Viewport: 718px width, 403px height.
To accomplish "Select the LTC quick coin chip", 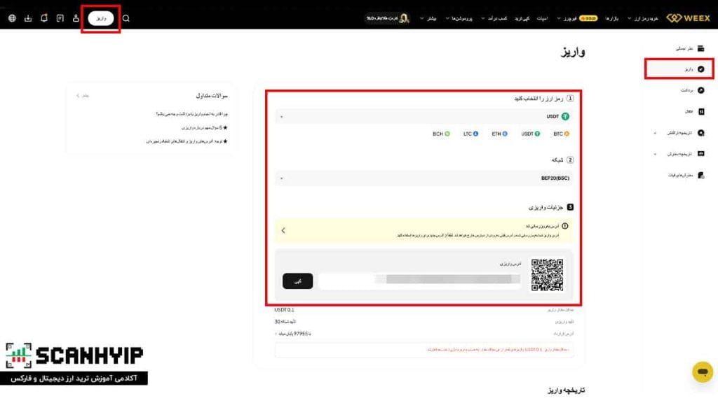I will click(x=470, y=134).
